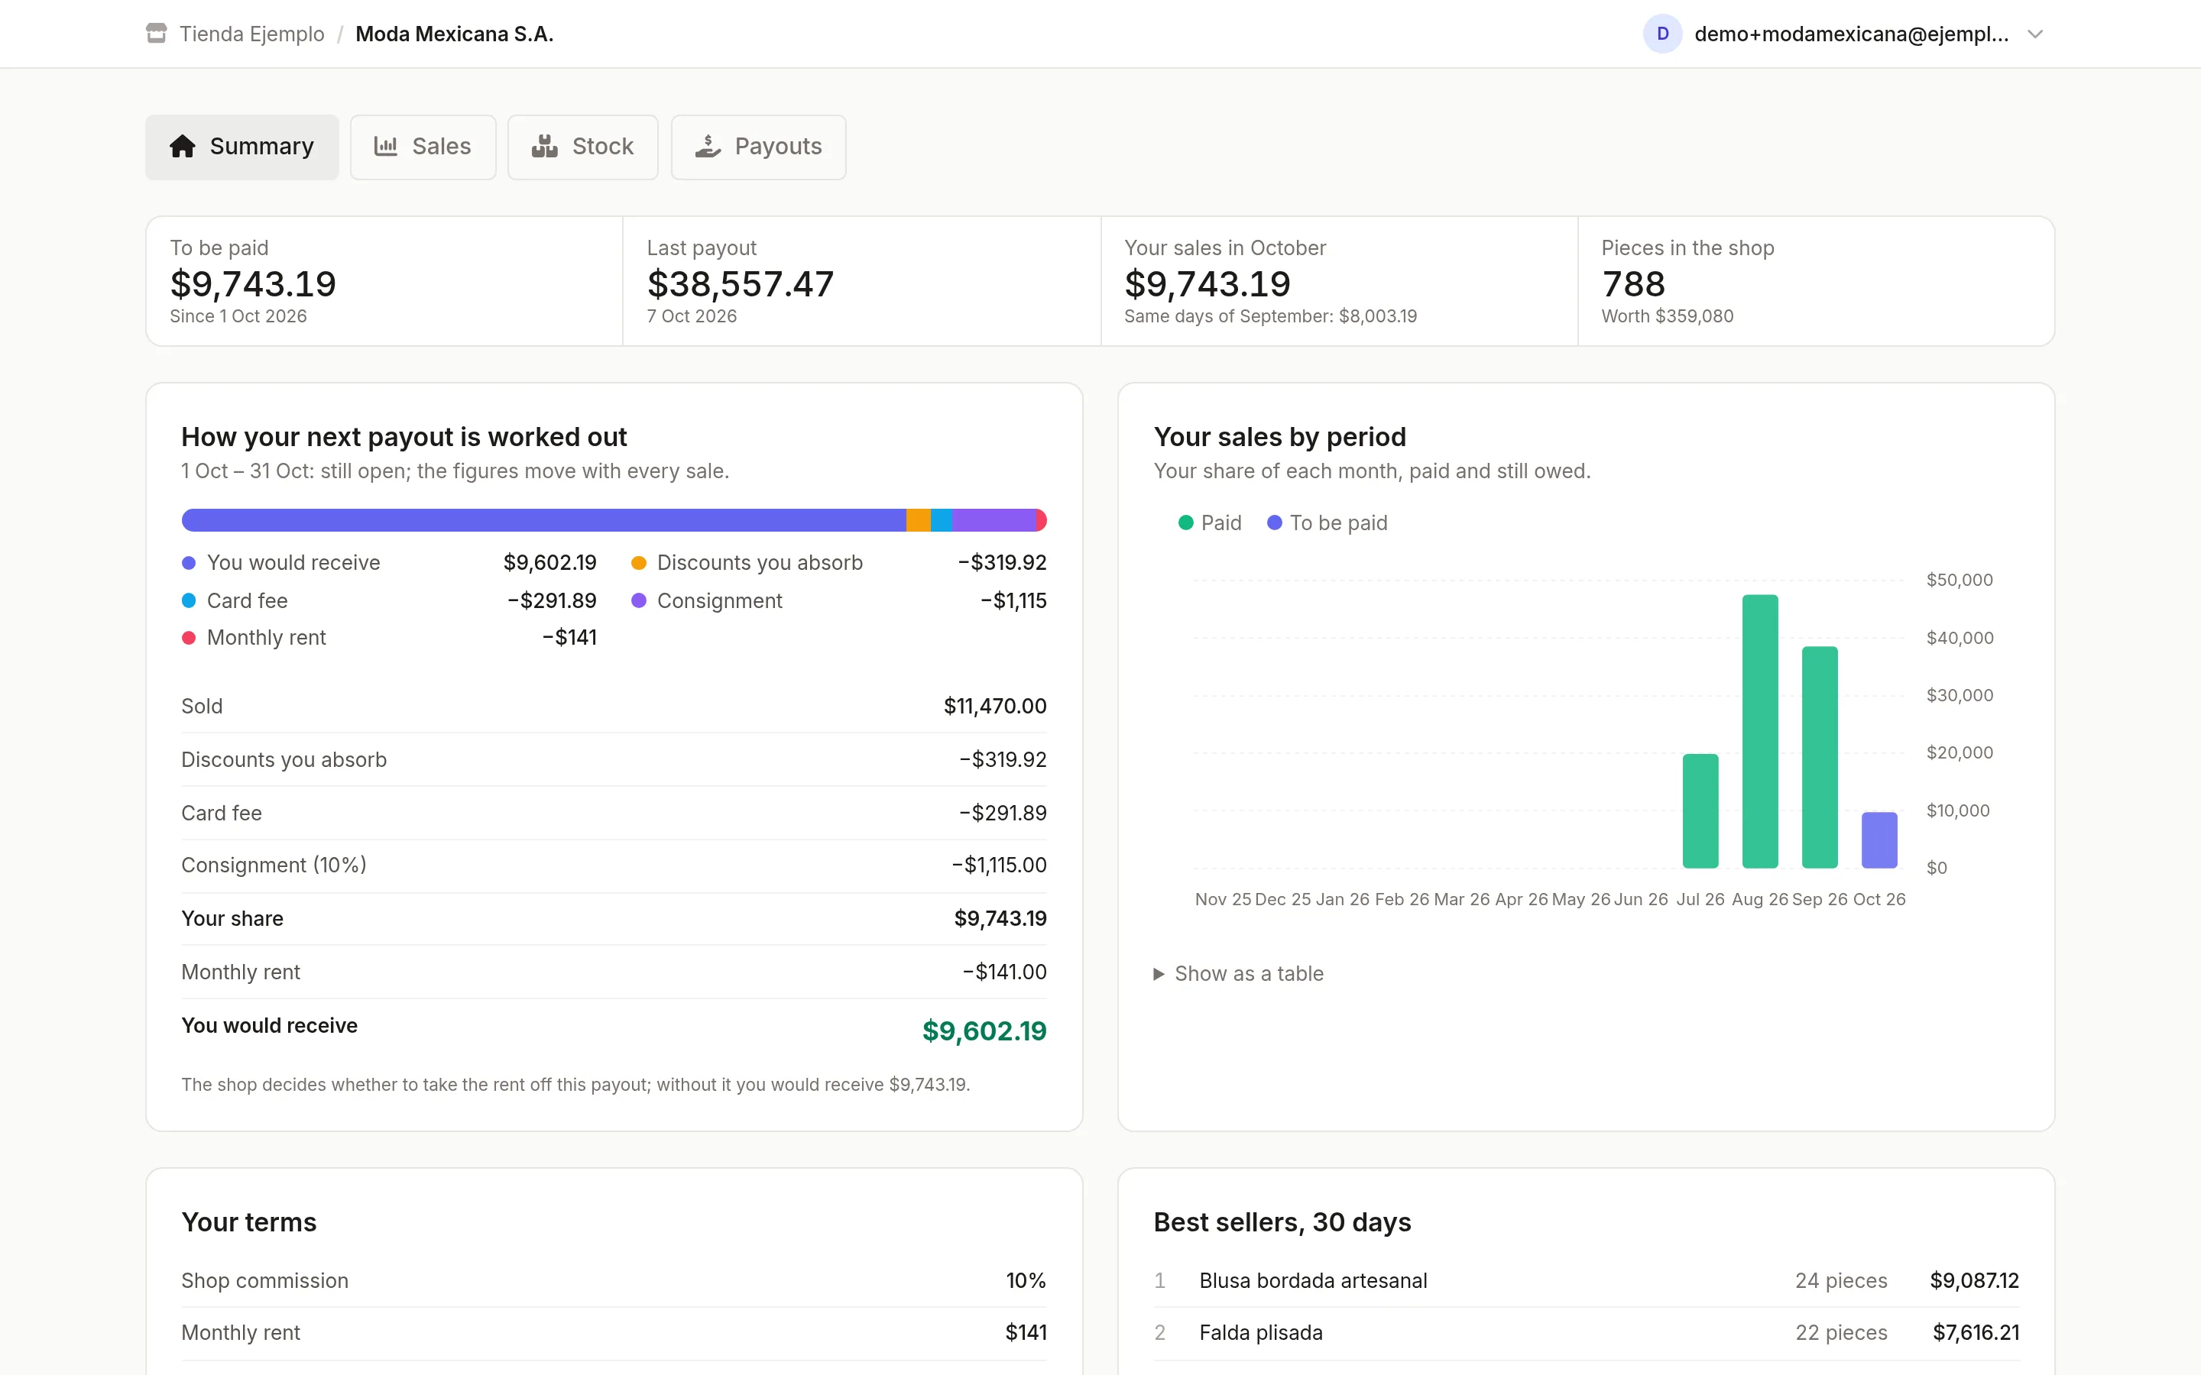Click the shop storefront icon in breadcrumb
The height and width of the screenshot is (1375, 2201).
157,34
